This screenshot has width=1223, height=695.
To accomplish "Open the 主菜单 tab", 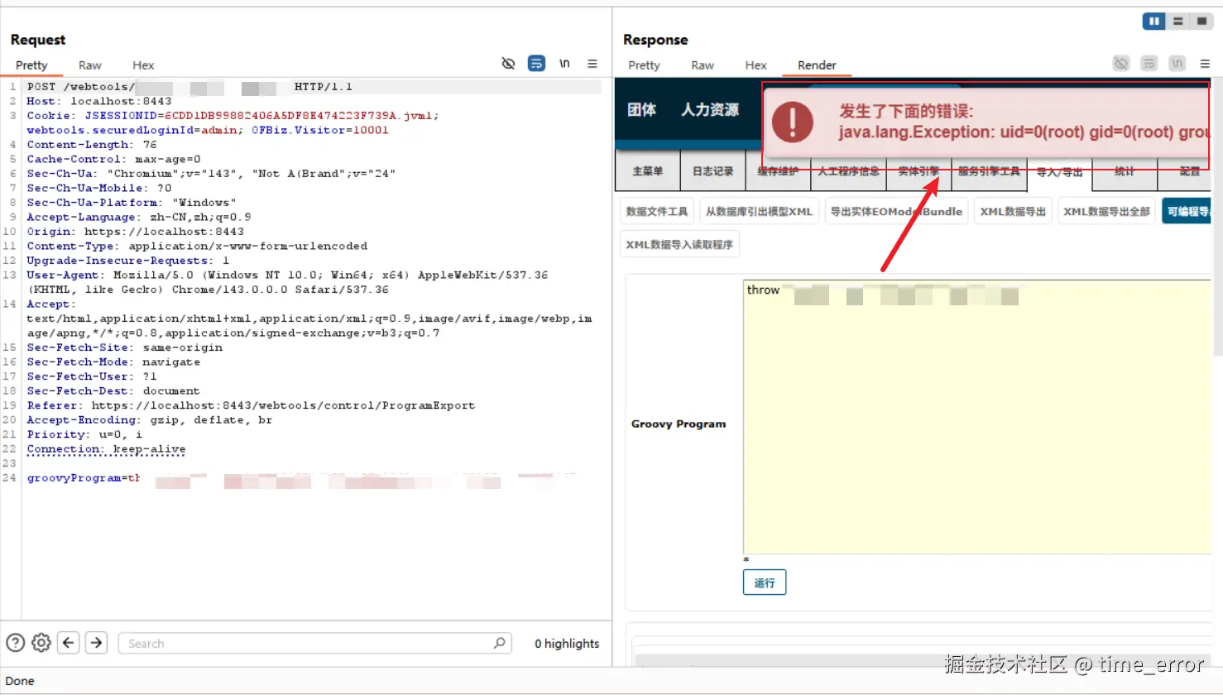I will 648,171.
